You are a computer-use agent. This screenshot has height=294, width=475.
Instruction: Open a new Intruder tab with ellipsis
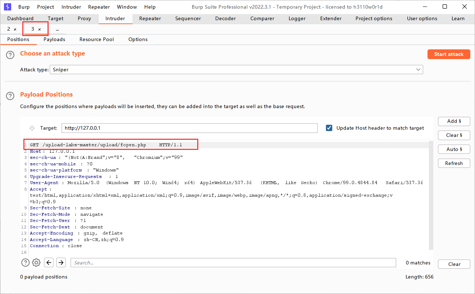tap(58, 29)
